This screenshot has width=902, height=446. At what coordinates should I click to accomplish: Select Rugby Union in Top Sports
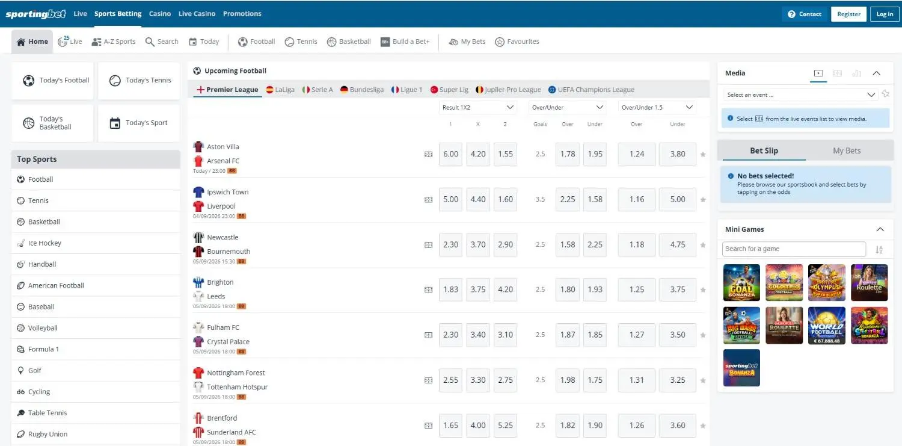(96, 434)
